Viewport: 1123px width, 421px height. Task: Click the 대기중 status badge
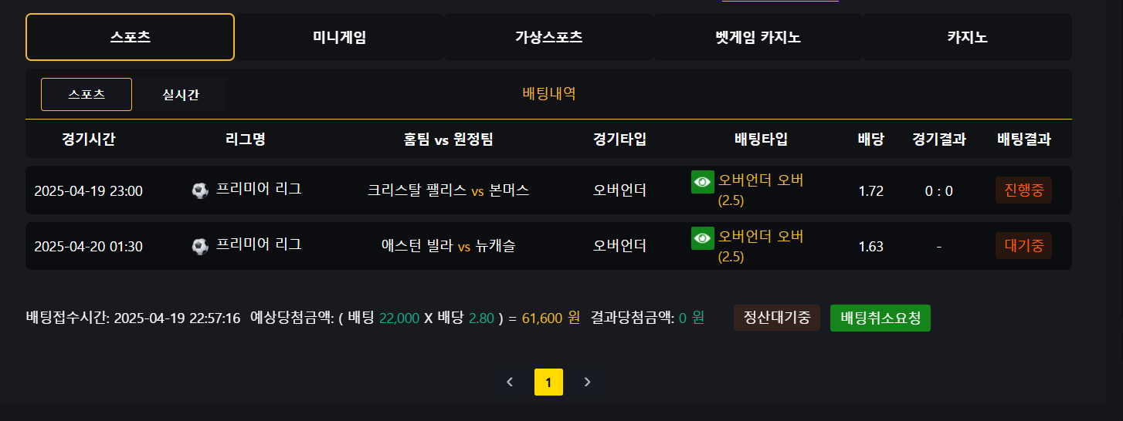(x=1023, y=246)
